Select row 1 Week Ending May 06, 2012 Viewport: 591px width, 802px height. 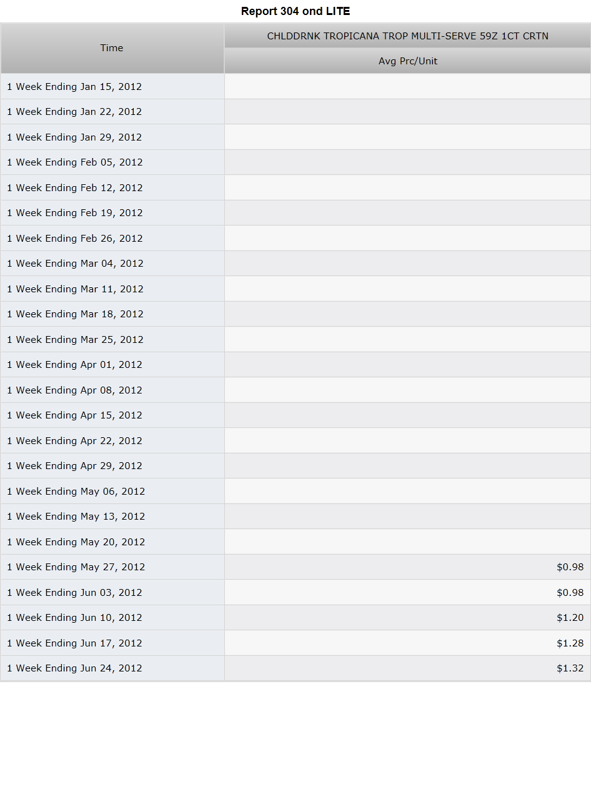(x=295, y=492)
